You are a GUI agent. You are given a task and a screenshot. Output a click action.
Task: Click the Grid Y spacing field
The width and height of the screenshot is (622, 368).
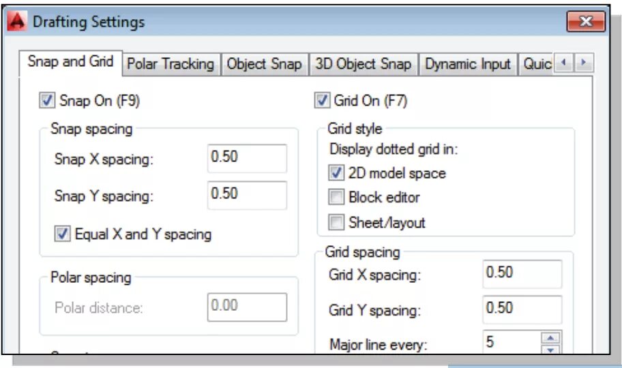pyautogui.click(x=522, y=309)
